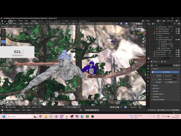Click the Strength value field

[171, 82]
